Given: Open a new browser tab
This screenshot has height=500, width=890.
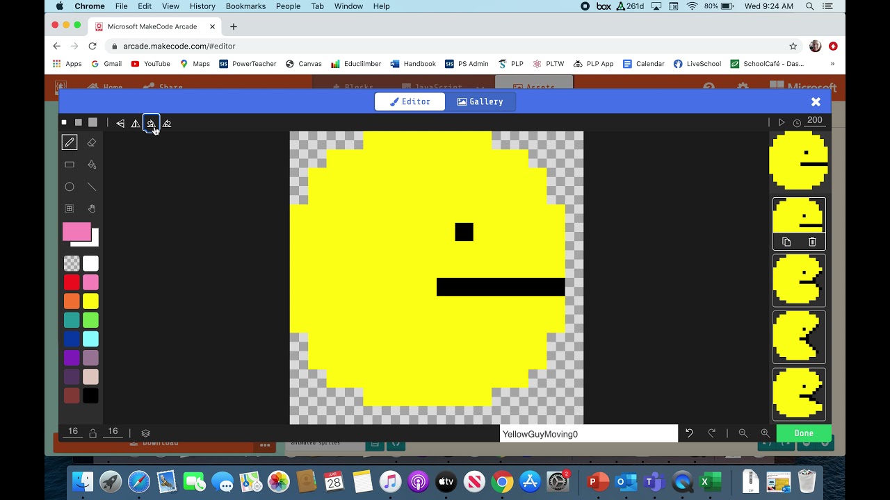Looking at the screenshot, I should (234, 26).
